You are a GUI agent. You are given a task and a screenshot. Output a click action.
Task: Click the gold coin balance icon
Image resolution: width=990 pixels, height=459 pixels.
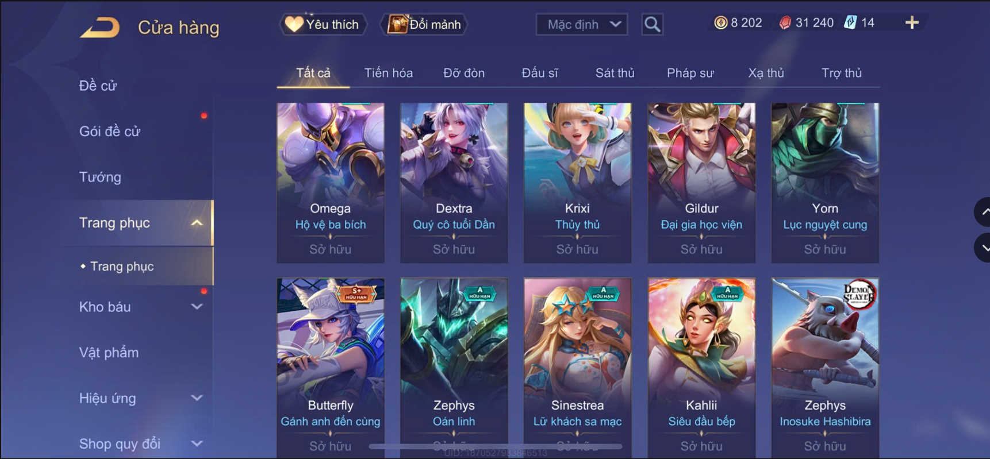720,23
